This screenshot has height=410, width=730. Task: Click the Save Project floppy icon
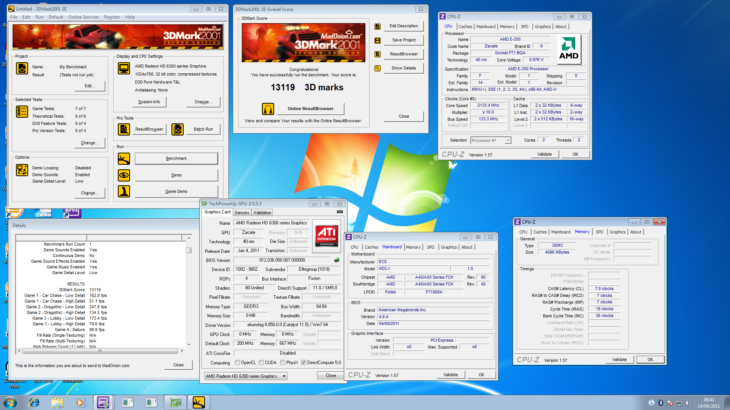(x=378, y=40)
